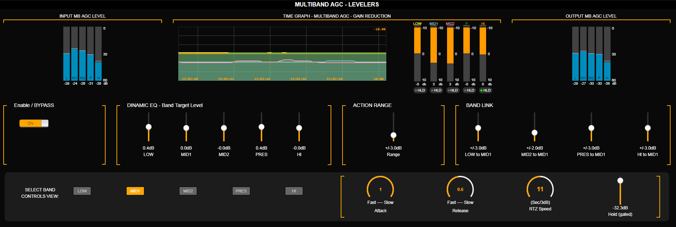Click the Action Range slider handle
This screenshot has height=227, width=676.
coord(394,135)
